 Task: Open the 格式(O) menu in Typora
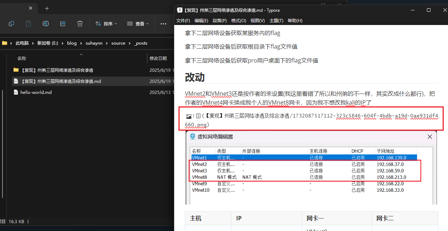(x=238, y=21)
